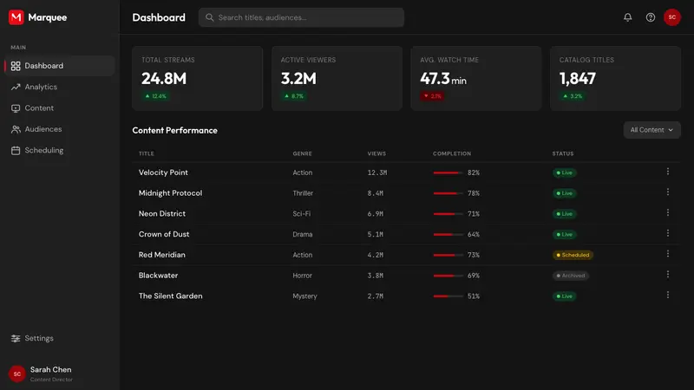This screenshot has width=694, height=390.
Task: Open the SC profile avatar in header
Action: [x=671, y=17]
